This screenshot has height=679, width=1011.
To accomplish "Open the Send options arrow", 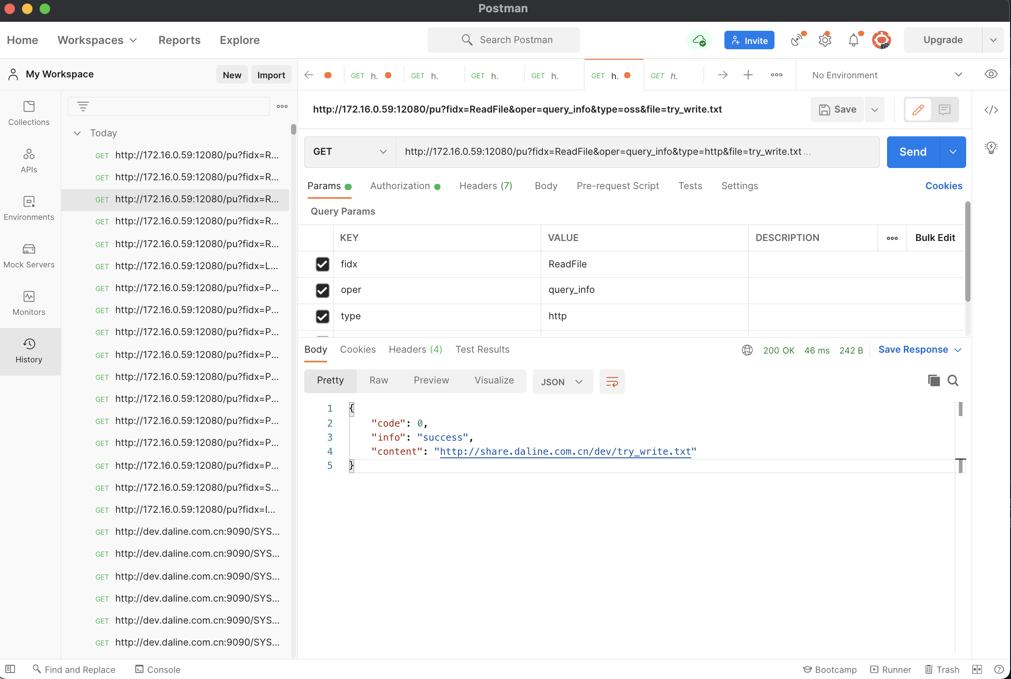I will click(x=953, y=152).
